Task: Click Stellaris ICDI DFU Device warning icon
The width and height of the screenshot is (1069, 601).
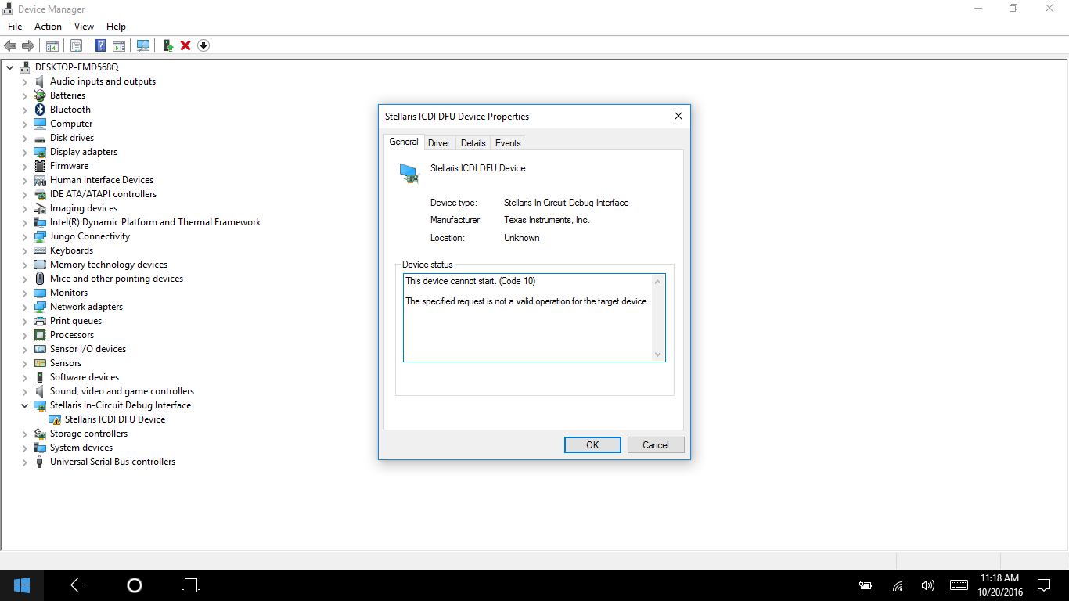Action: click(x=55, y=419)
